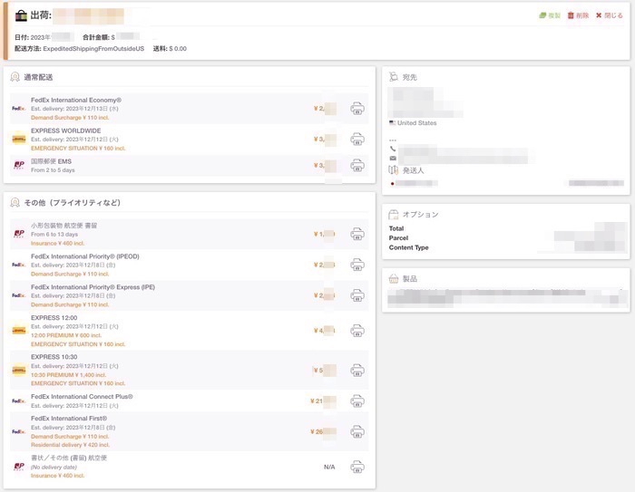
Task: Print label for FedEx International Economy
Action: (x=357, y=109)
